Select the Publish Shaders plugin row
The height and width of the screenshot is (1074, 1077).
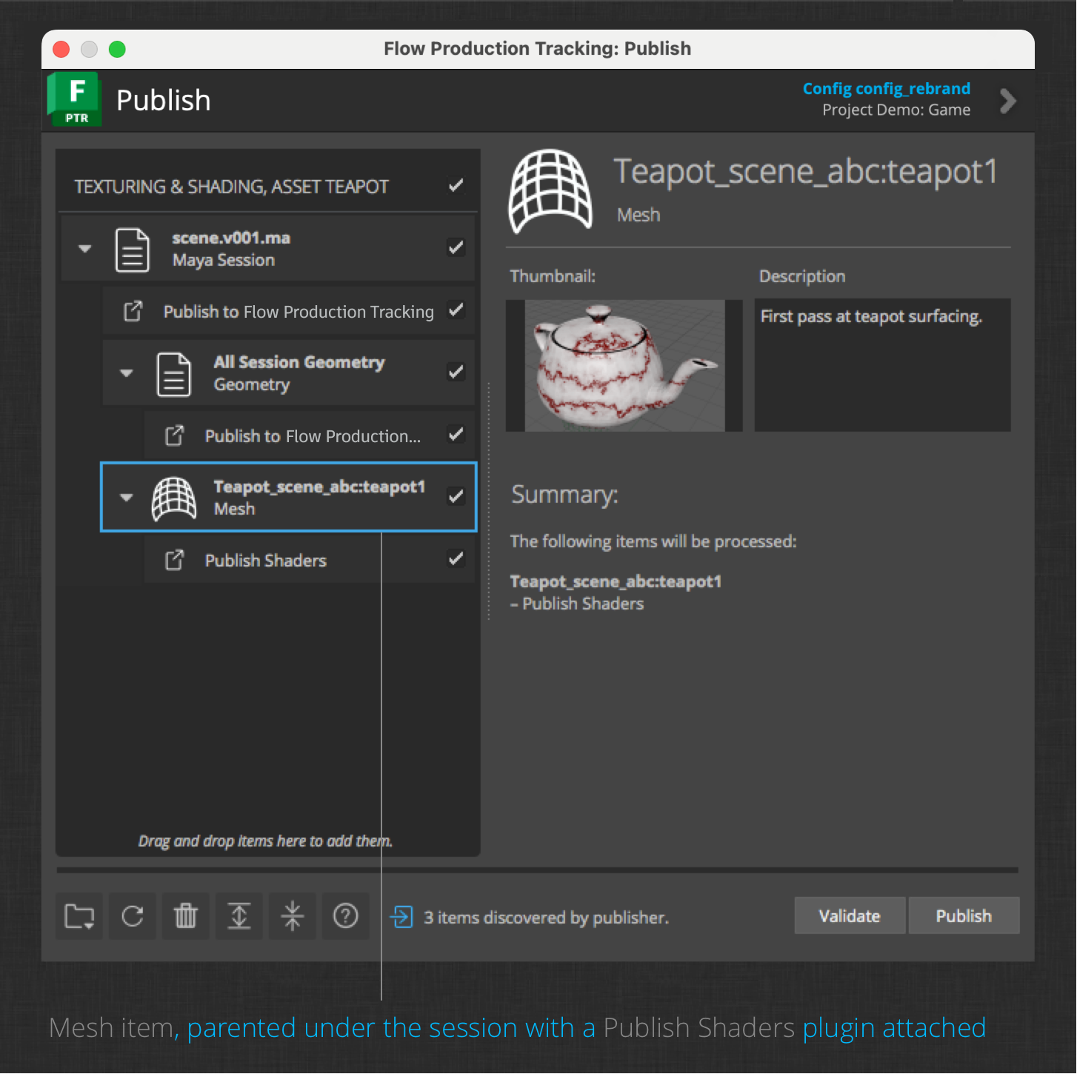coord(309,560)
